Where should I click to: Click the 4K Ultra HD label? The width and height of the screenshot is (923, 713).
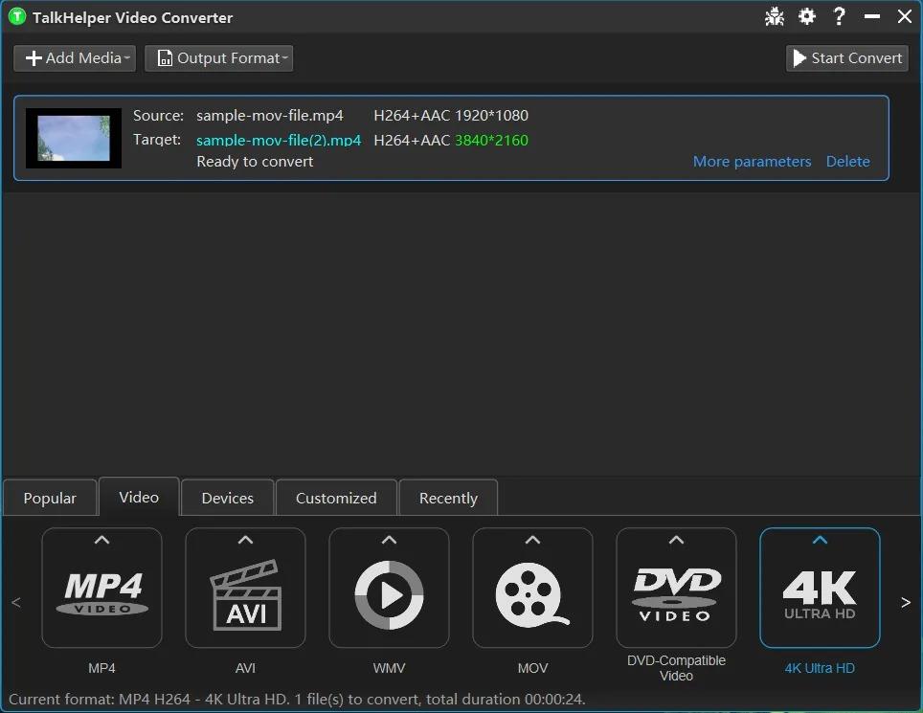[x=820, y=668]
